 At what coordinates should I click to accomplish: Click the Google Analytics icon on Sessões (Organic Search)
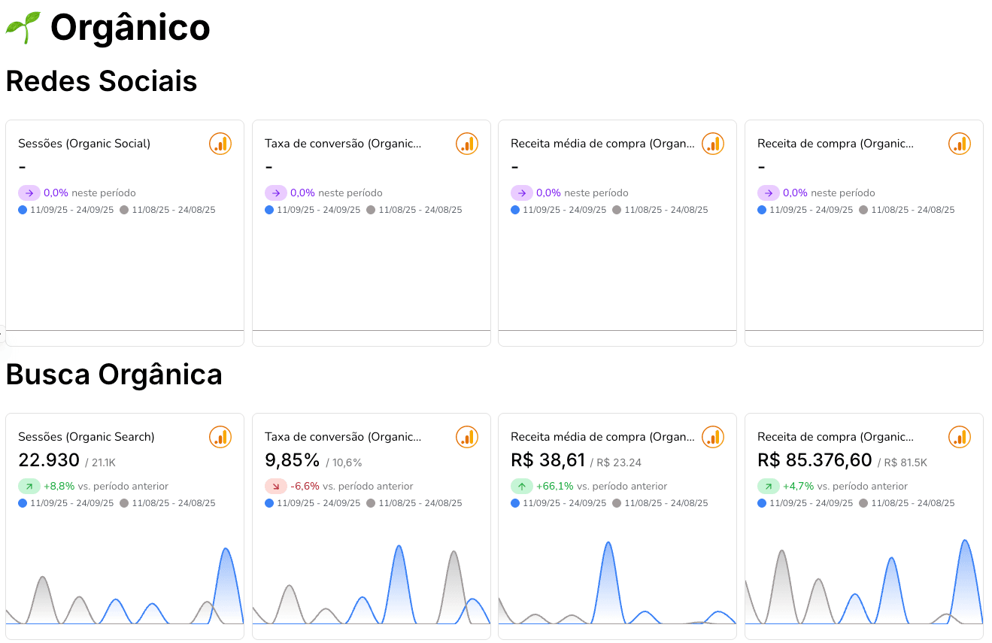(220, 437)
